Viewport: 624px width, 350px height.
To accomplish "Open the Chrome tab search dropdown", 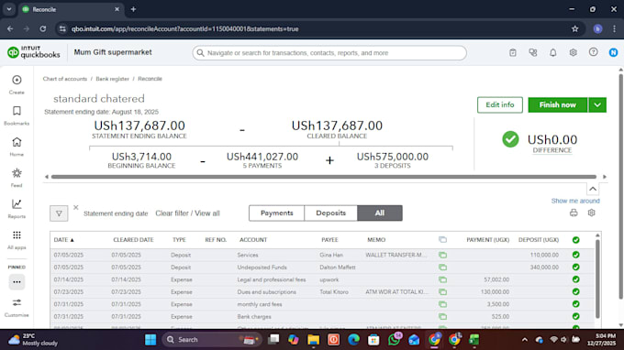I will pyautogui.click(x=9, y=9).
